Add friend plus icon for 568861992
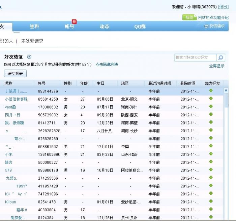The image size is (236, 221). 211,146
